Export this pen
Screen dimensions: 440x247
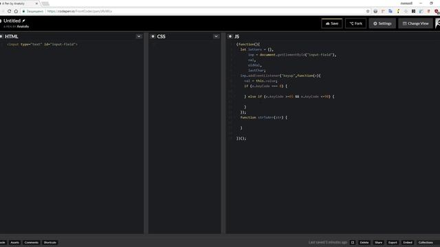point(393,242)
